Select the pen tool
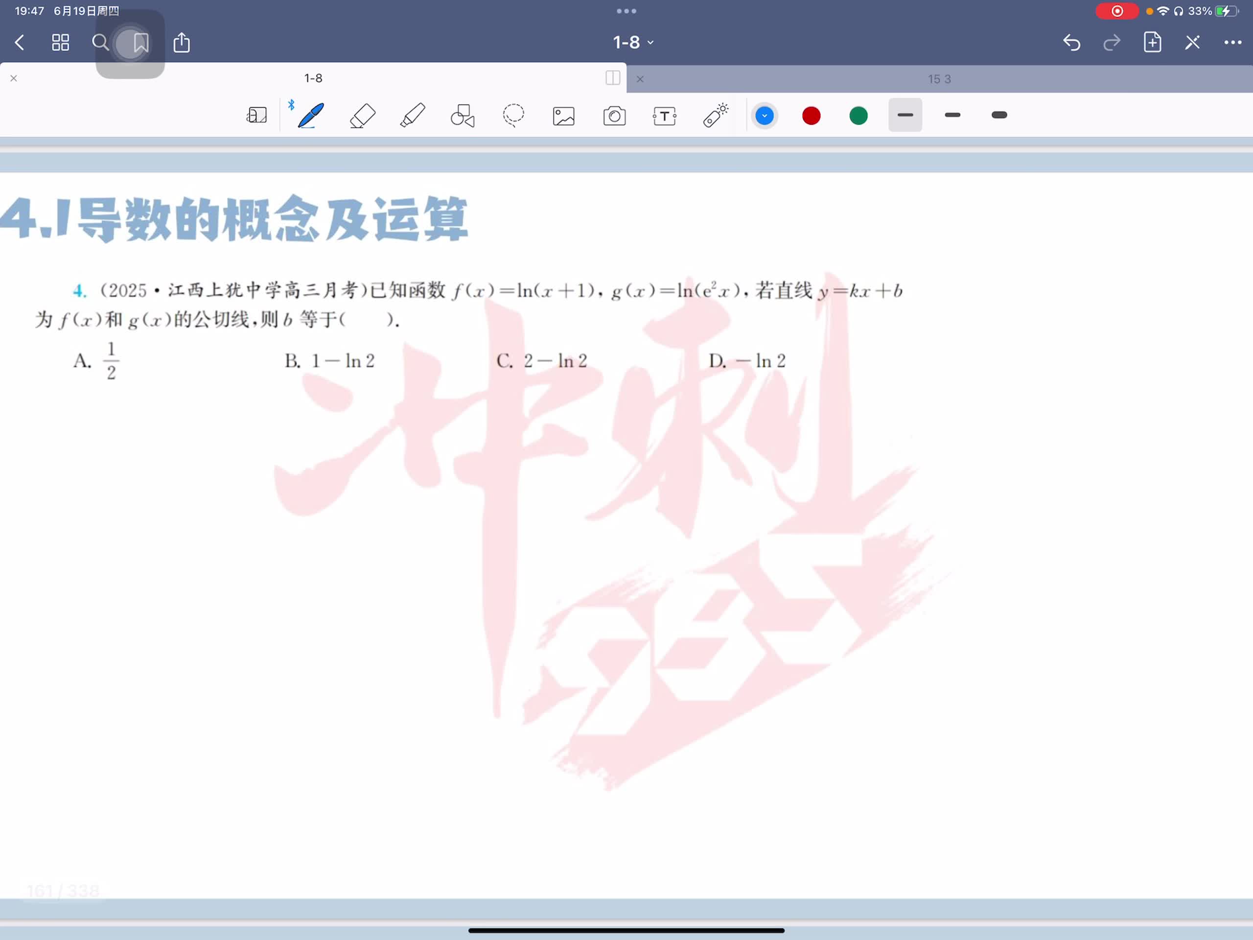The height and width of the screenshot is (940, 1253). click(x=310, y=116)
